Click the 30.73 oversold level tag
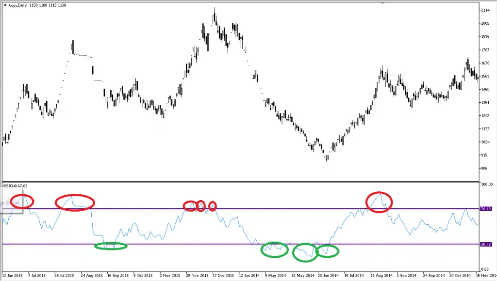 (486, 244)
